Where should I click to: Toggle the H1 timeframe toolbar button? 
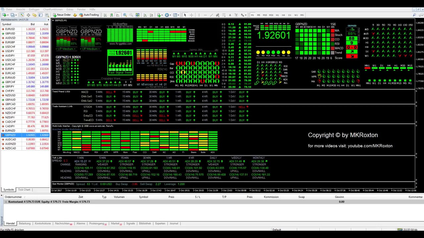coord(277,15)
